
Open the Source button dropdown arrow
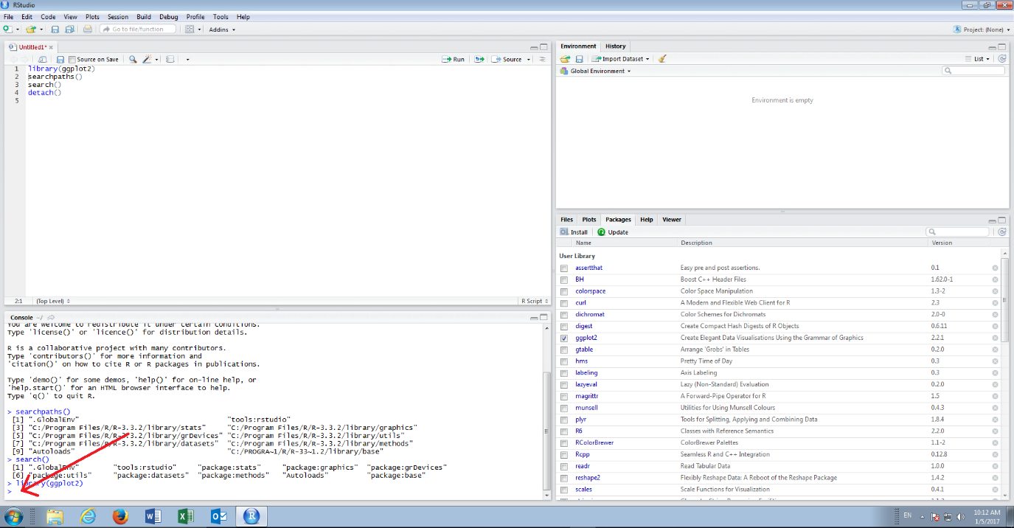[x=529, y=60]
